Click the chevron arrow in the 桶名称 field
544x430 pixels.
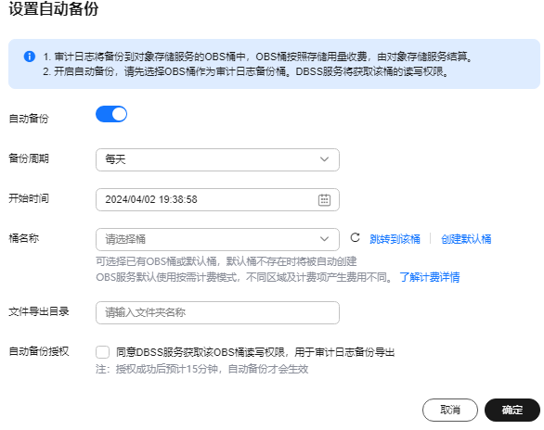324,239
